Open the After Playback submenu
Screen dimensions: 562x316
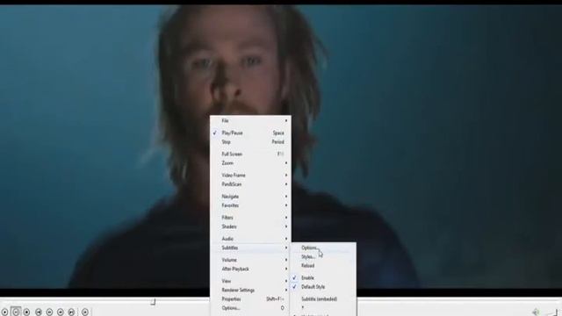click(x=250, y=269)
